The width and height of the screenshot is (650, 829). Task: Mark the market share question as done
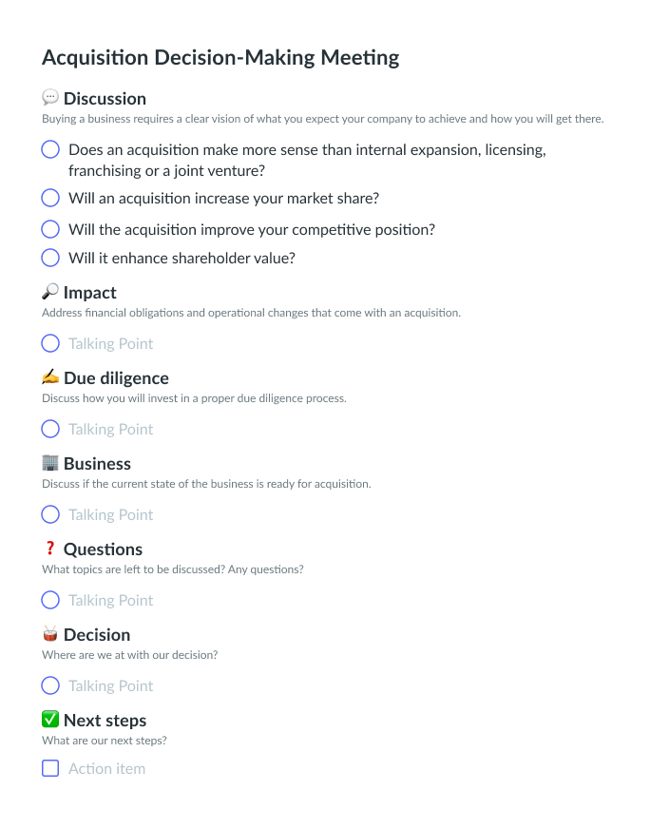[50, 198]
